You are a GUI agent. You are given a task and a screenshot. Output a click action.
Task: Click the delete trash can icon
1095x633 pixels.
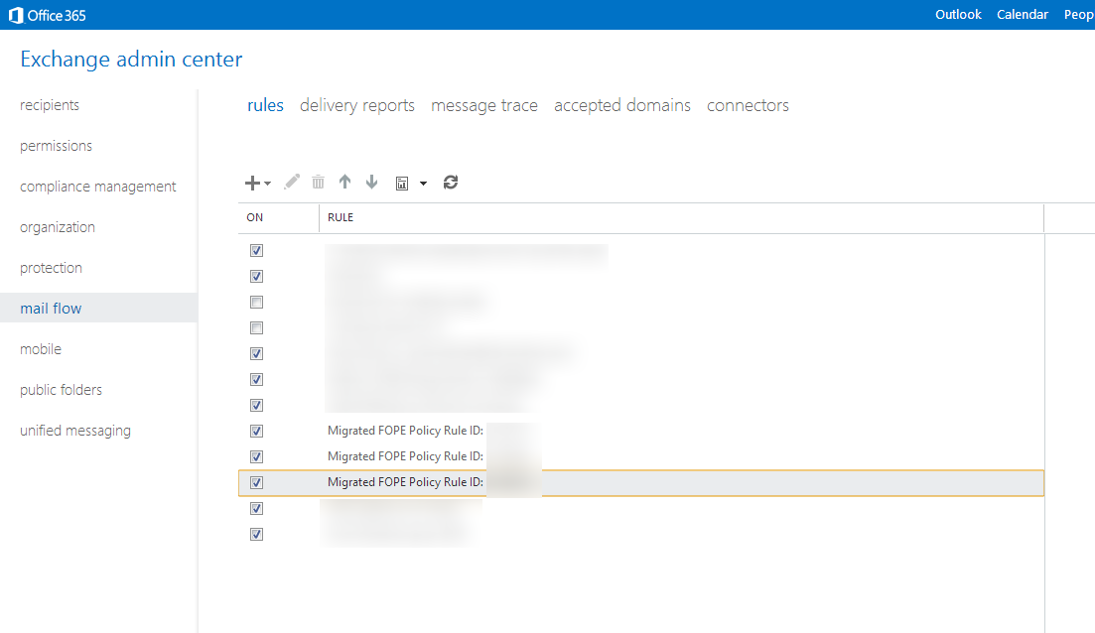click(x=318, y=183)
